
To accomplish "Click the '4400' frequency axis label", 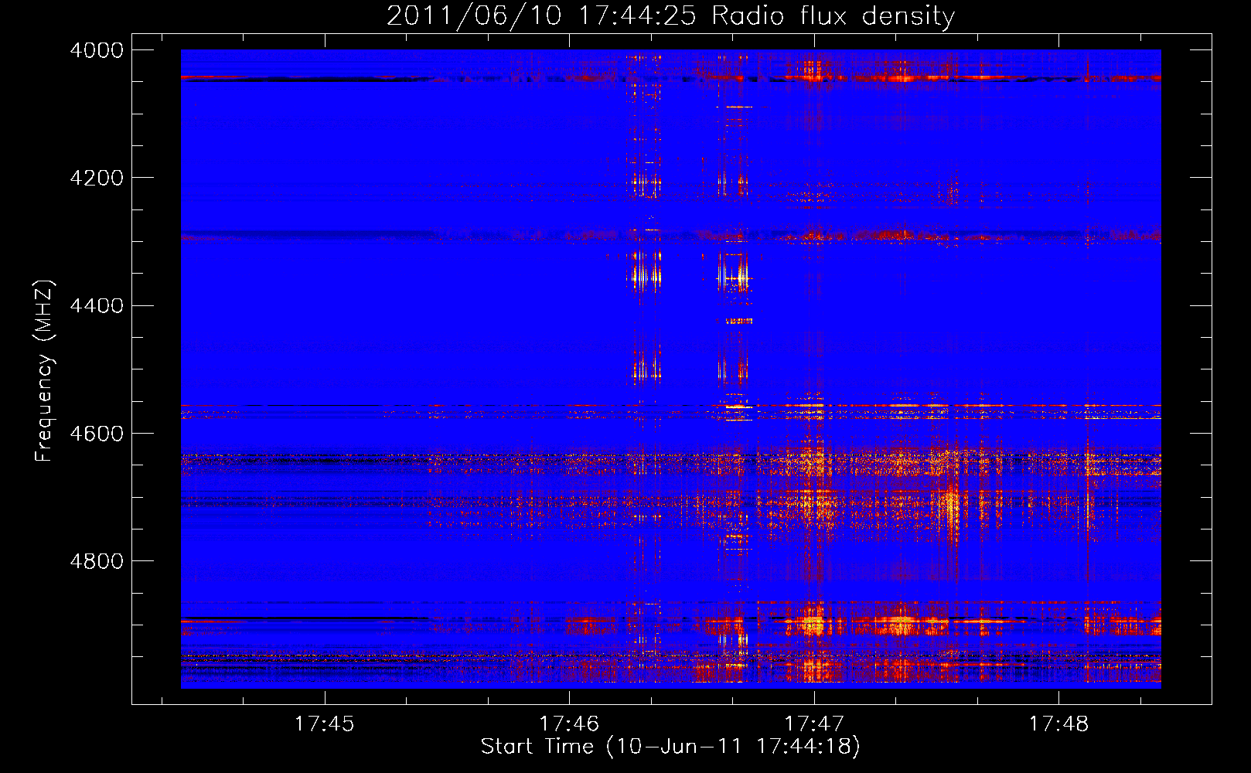I will 97,305.
